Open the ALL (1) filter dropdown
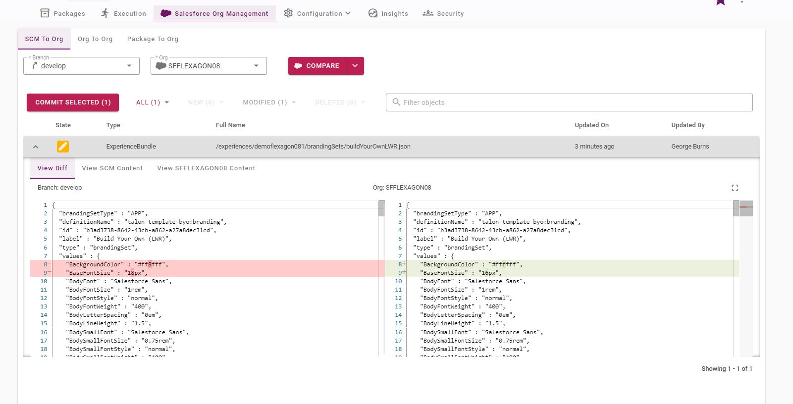This screenshot has height=404, width=793. click(153, 102)
